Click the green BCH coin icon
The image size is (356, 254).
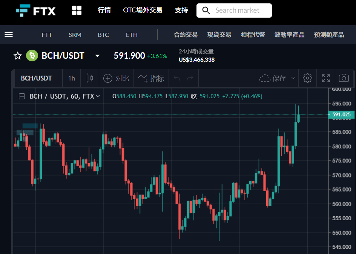coord(32,56)
